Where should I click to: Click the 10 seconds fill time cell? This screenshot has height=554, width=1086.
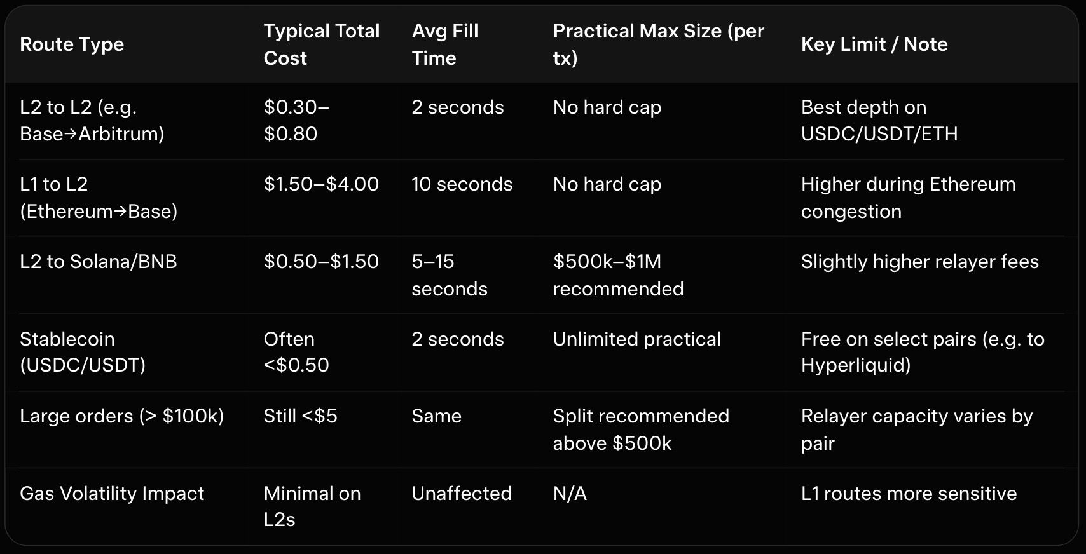pos(462,184)
